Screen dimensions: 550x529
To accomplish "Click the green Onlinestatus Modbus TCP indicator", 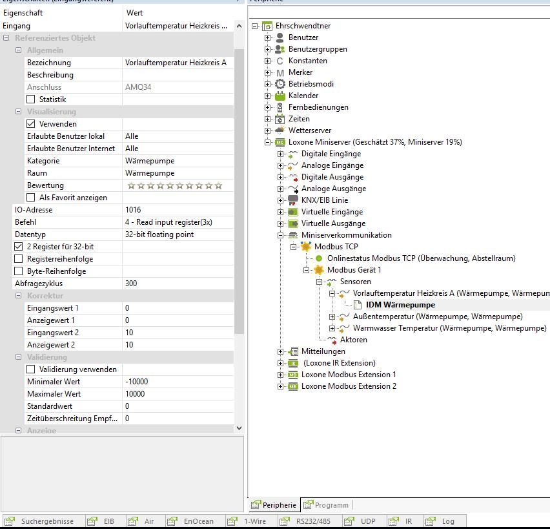I will 319,258.
